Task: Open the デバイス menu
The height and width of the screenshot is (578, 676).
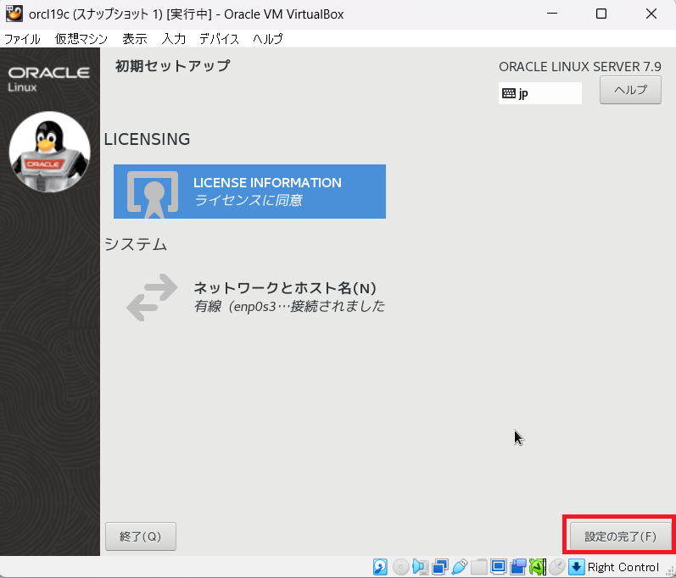Action: tap(219, 39)
